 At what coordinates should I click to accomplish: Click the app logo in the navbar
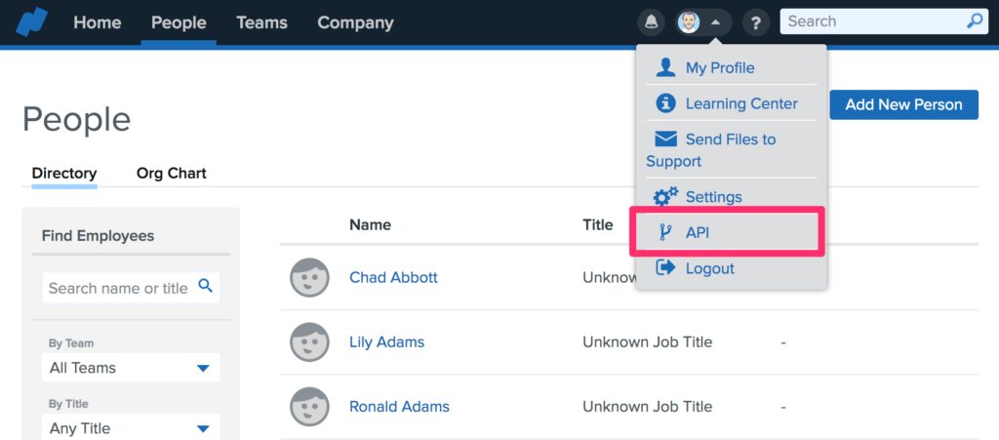pyautogui.click(x=32, y=21)
